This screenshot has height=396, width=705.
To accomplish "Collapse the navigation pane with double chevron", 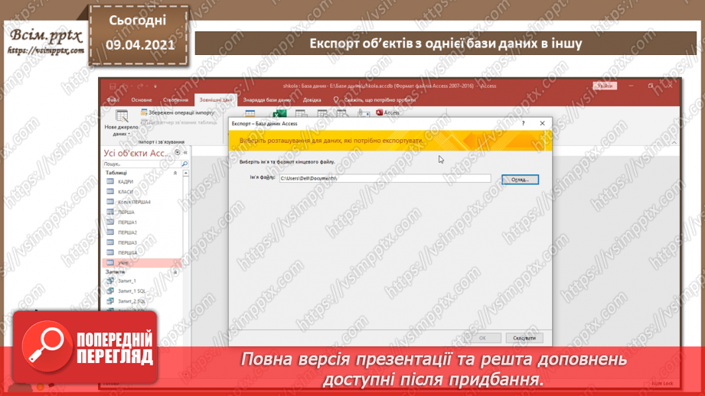I will coord(185,153).
